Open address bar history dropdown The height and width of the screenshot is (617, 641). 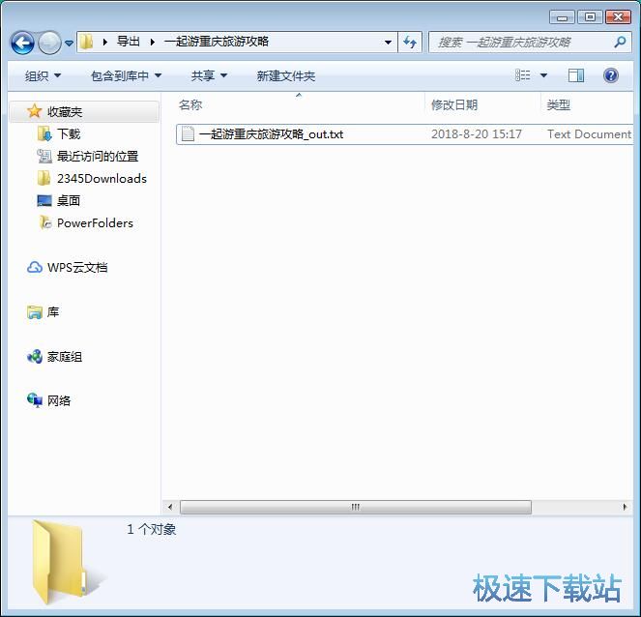pos(388,43)
